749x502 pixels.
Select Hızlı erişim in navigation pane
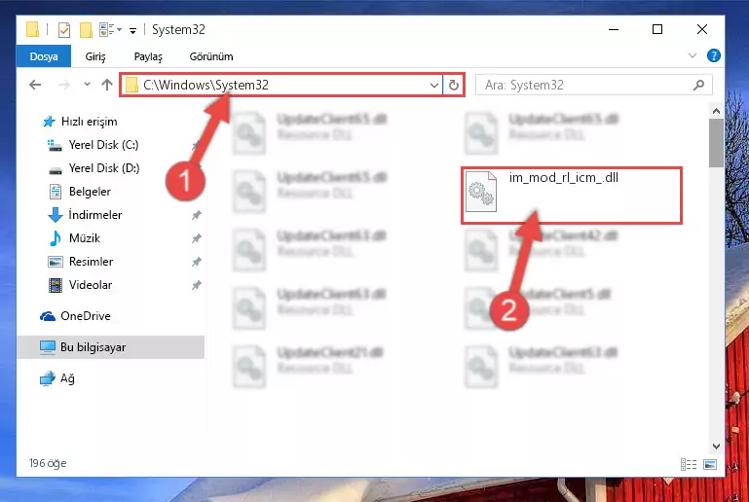89,122
